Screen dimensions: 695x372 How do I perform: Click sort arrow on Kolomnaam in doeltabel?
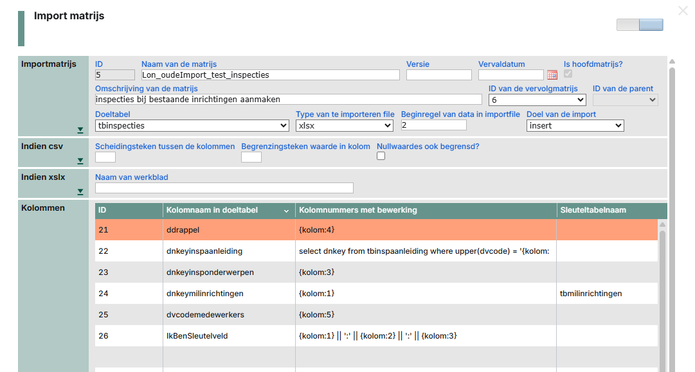[x=286, y=211]
